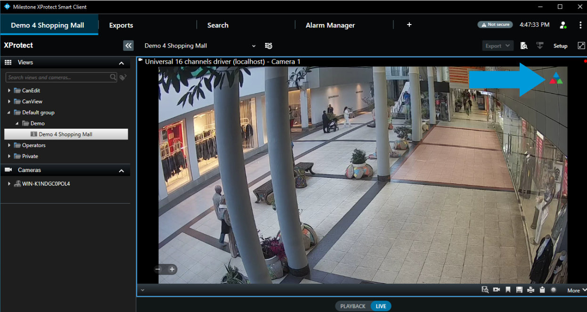Click the colored triangle overlay icon
Image resolution: width=587 pixels, height=312 pixels.
click(556, 79)
